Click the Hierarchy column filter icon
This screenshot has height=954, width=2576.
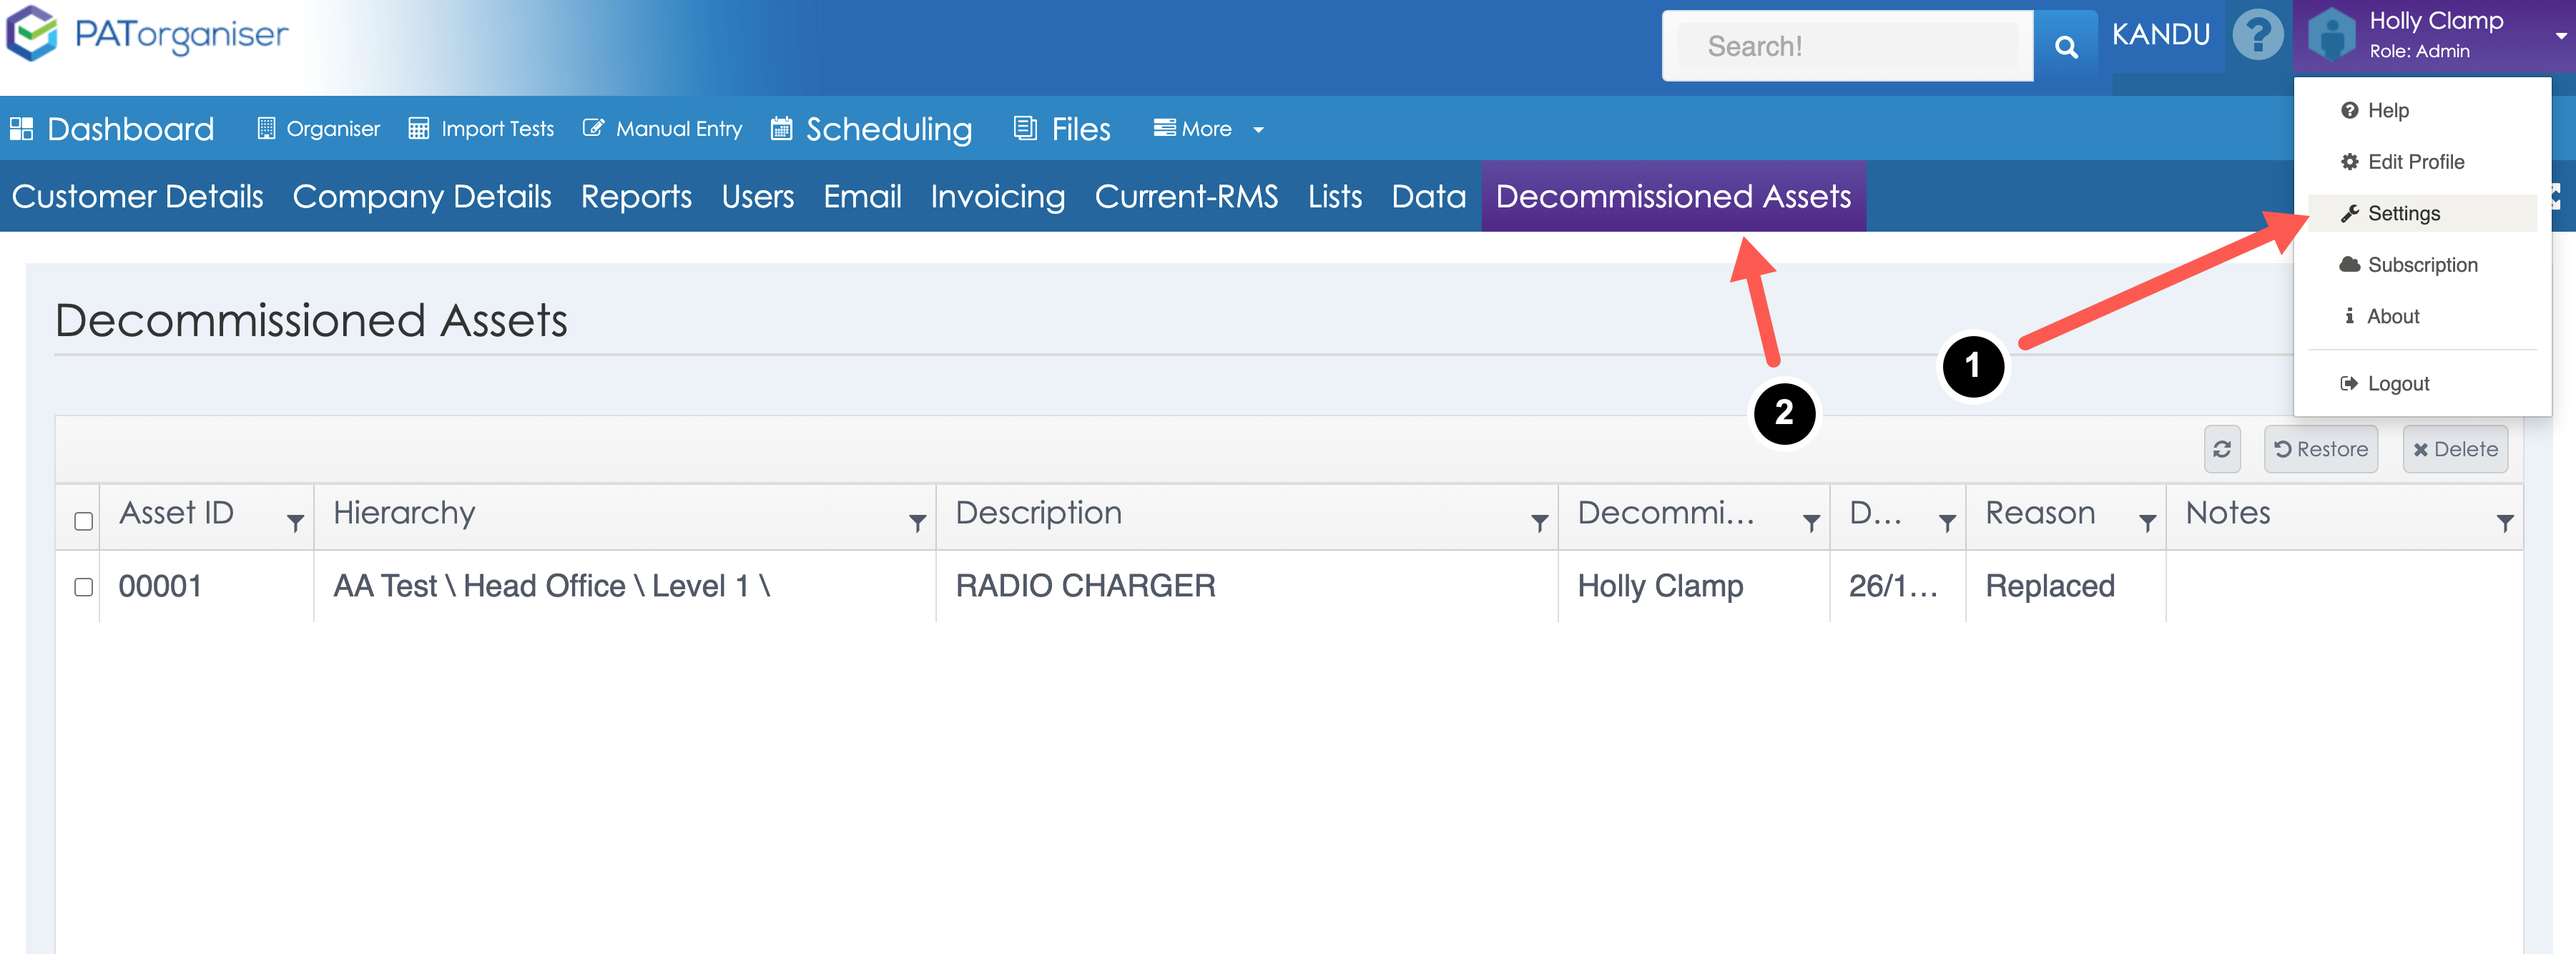[916, 523]
